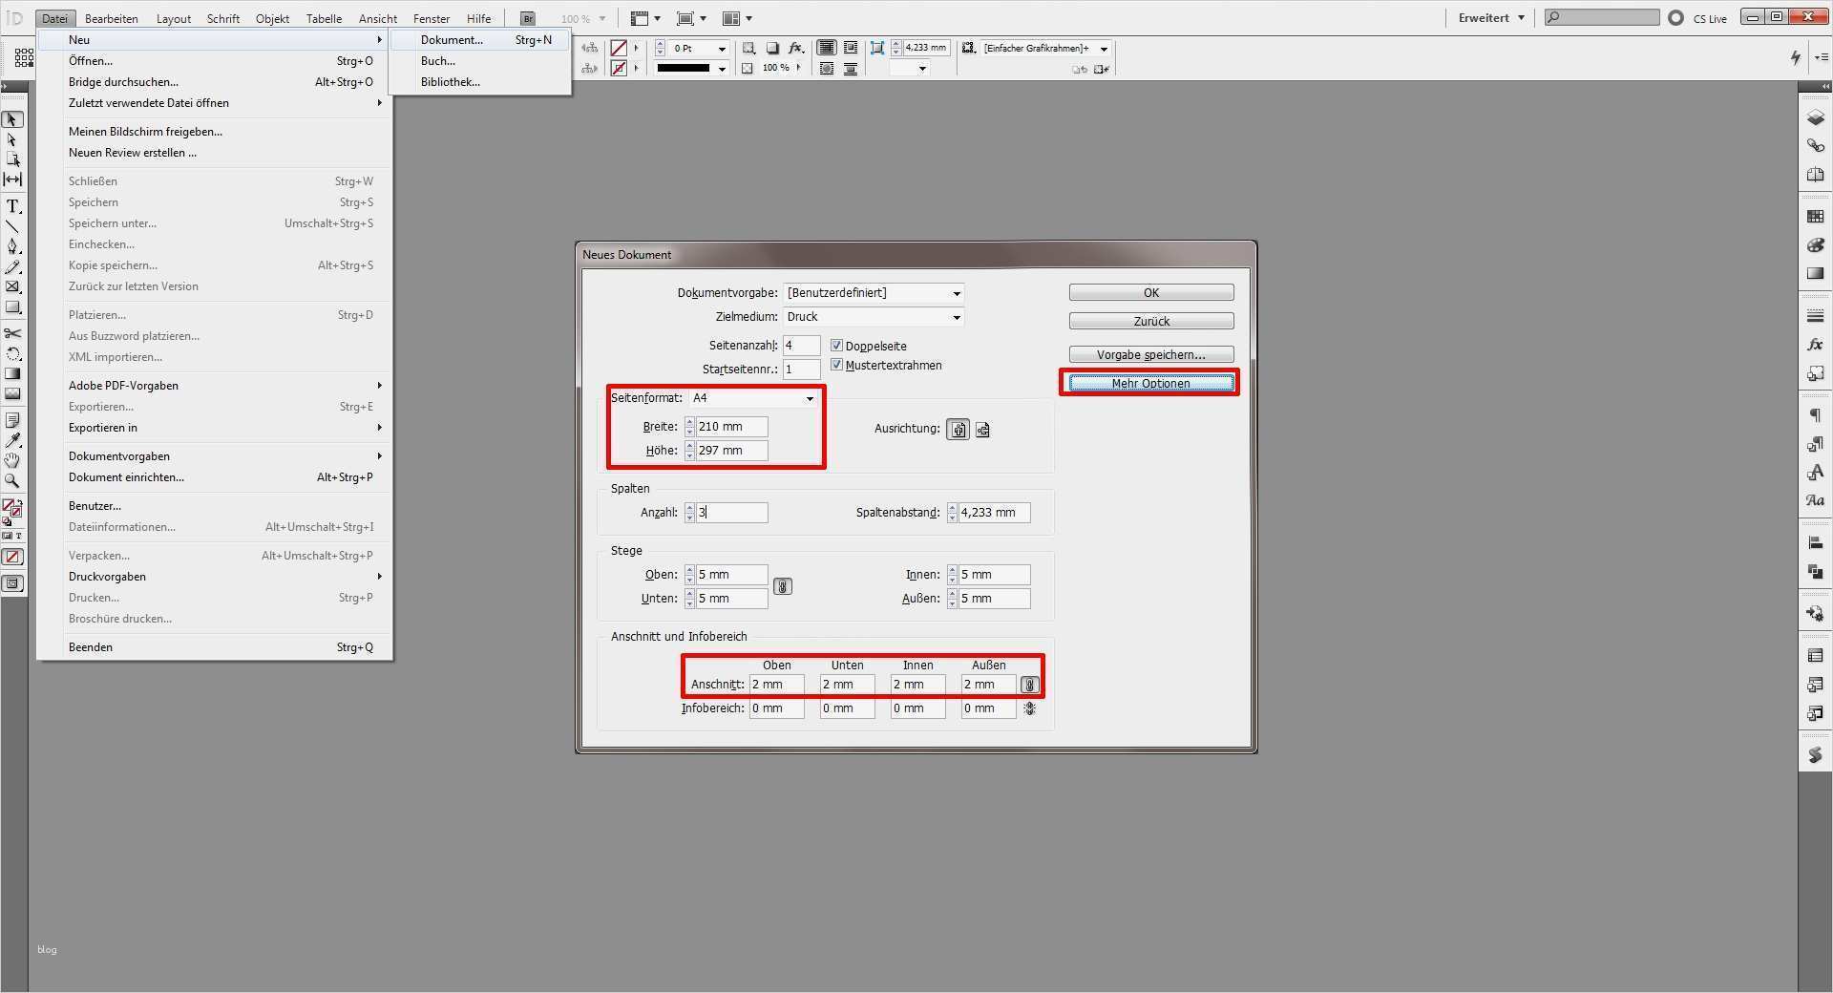The width and height of the screenshot is (1833, 993).
Task: Select the Type tool
Action: click(13, 204)
